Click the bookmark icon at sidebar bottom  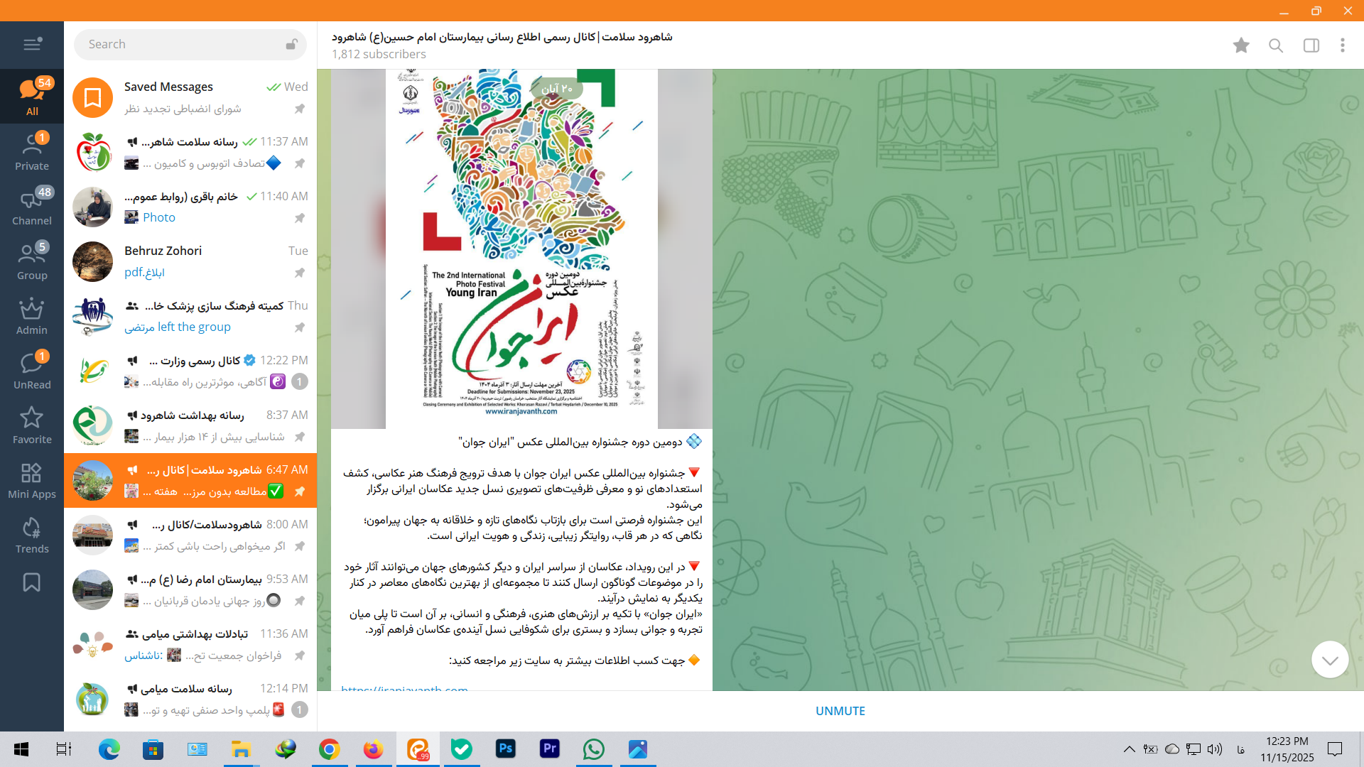coord(32,582)
